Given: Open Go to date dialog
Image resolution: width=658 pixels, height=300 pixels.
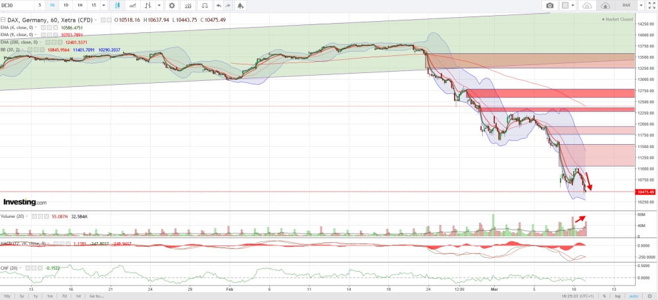Looking at the screenshot, I should (x=96, y=296).
